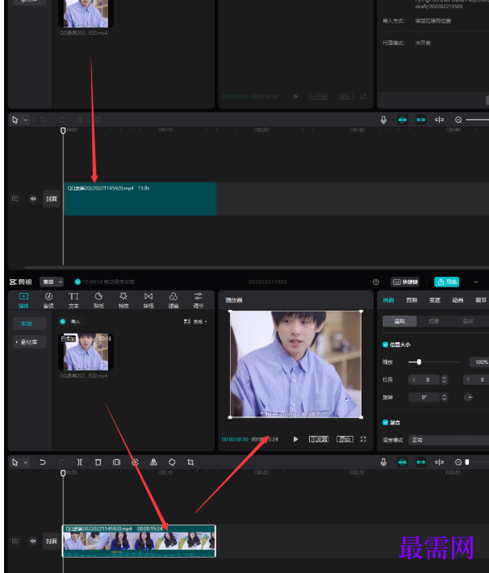Click the 剪映 app logo
489x573 pixels.
point(21,282)
